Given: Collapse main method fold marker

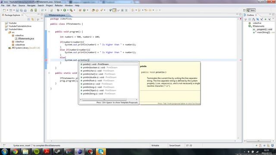Looking at the screenshot, I should [49, 73].
